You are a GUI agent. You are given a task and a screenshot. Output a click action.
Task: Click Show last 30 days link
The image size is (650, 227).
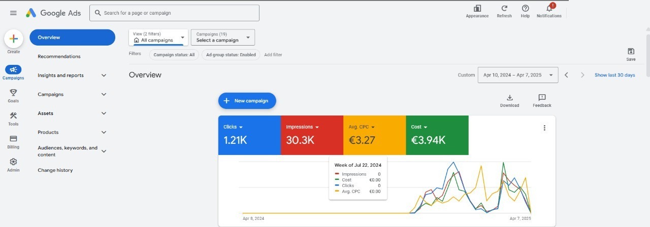click(x=614, y=75)
